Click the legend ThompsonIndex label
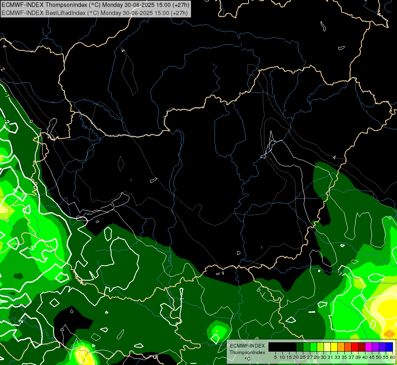Screen dimensions: 397x365 (x=247, y=352)
